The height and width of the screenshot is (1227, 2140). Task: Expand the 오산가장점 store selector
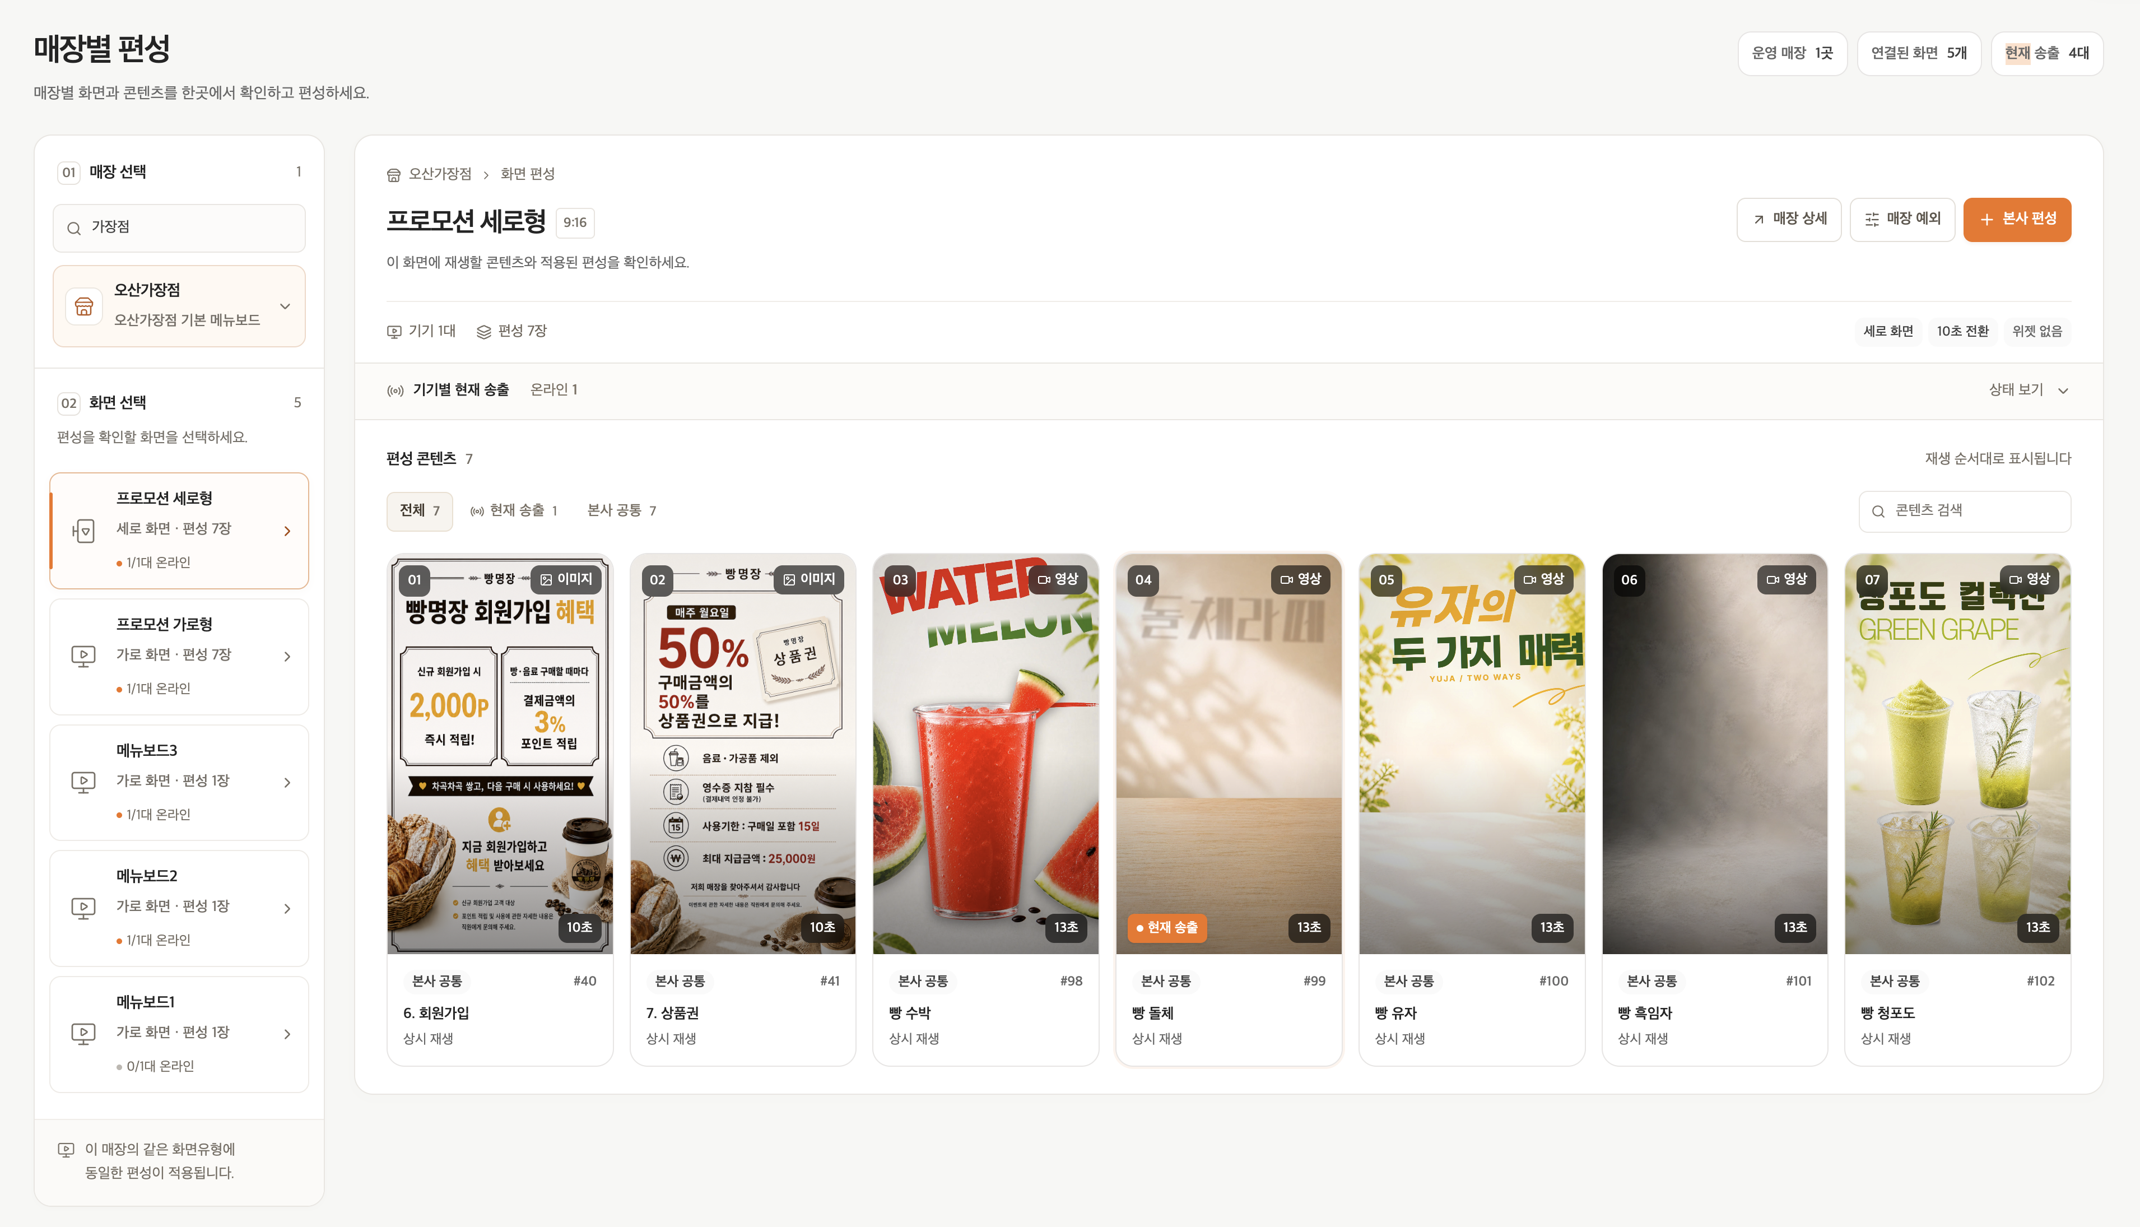285,306
